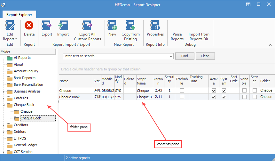The width and height of the screenshot is (275, 161).
Task: Expand the Creditors folder
Action: pyautogui.click(x=4, y=125)
